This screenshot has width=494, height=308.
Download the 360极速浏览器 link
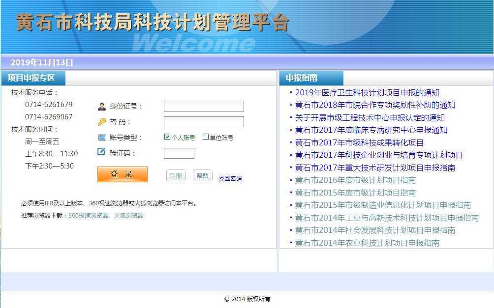(x=88, y=216)
